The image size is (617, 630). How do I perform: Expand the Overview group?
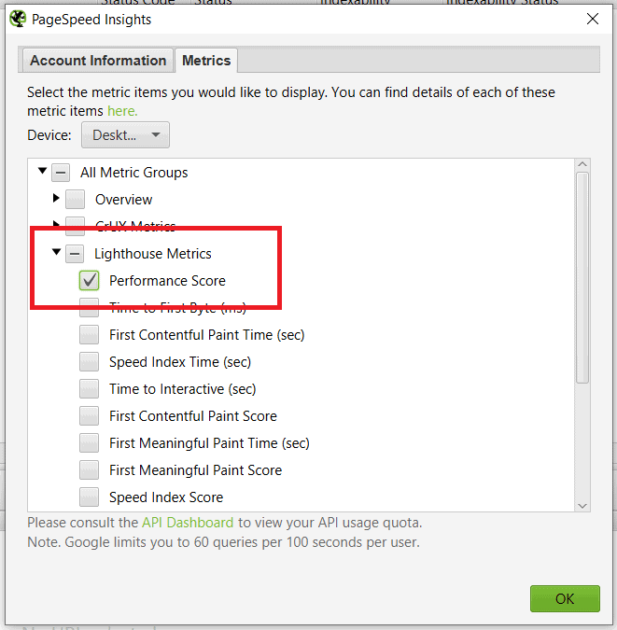pyautogui.click(x=56, y=198)
